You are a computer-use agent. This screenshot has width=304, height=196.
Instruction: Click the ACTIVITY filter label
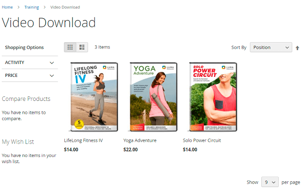[x=15, y=62]
